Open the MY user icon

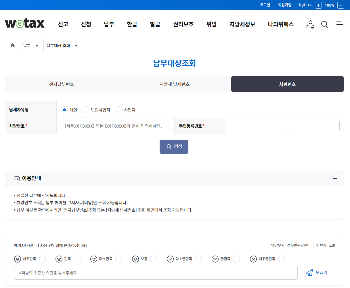click(x=310, y=24)
